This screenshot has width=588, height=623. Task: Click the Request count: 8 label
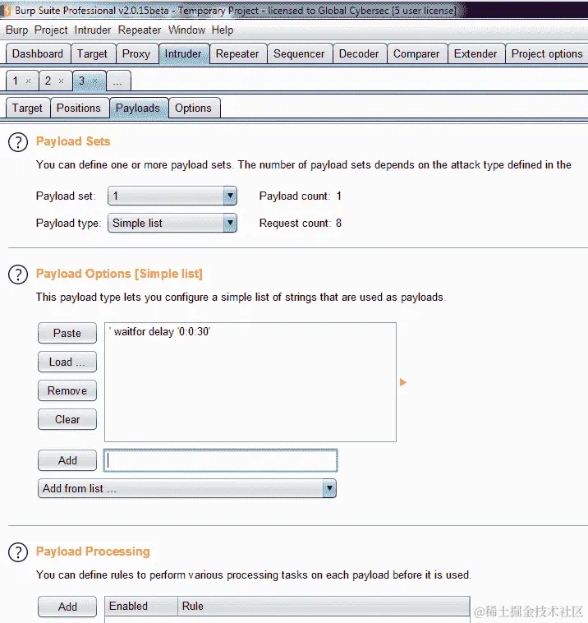click(300, 223)
